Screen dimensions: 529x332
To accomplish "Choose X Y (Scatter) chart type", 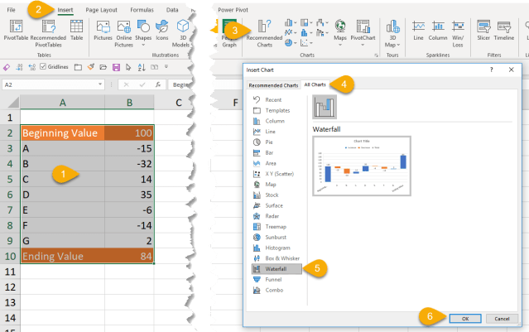I will [279, 174].
